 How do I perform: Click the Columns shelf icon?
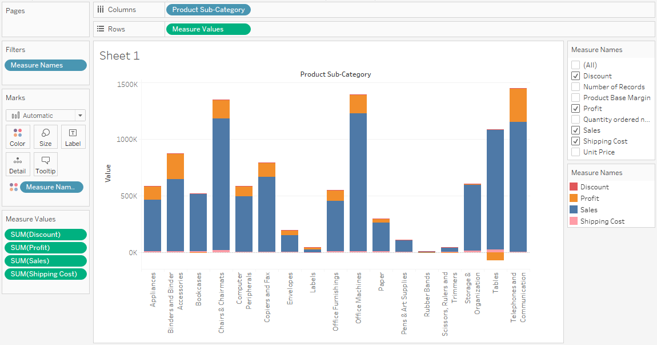click(101, 10)
